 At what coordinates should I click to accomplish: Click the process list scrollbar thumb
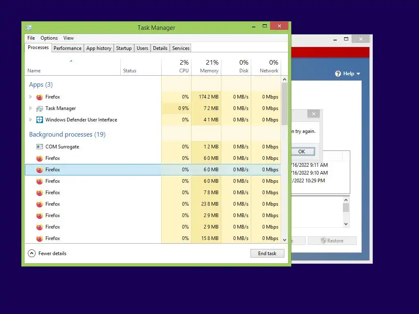[284, 103]
